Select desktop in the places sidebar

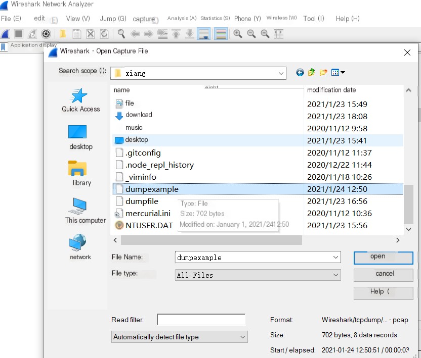click(x=80, y=137)
